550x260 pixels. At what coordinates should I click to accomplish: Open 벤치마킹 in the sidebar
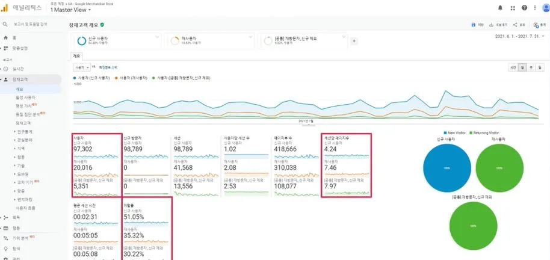[24, 199]
